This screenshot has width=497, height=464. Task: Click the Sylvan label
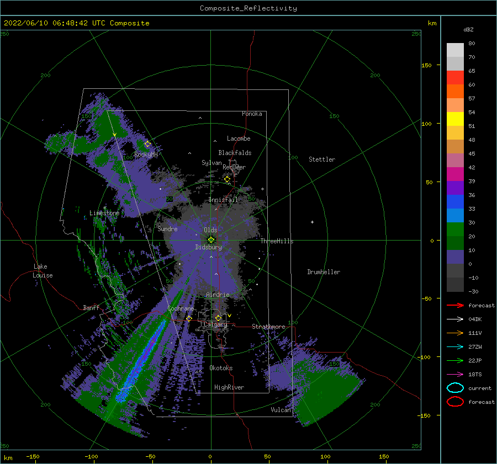click(x=212, y=162)
